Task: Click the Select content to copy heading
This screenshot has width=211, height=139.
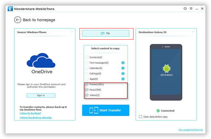Action: coord(105,48)
